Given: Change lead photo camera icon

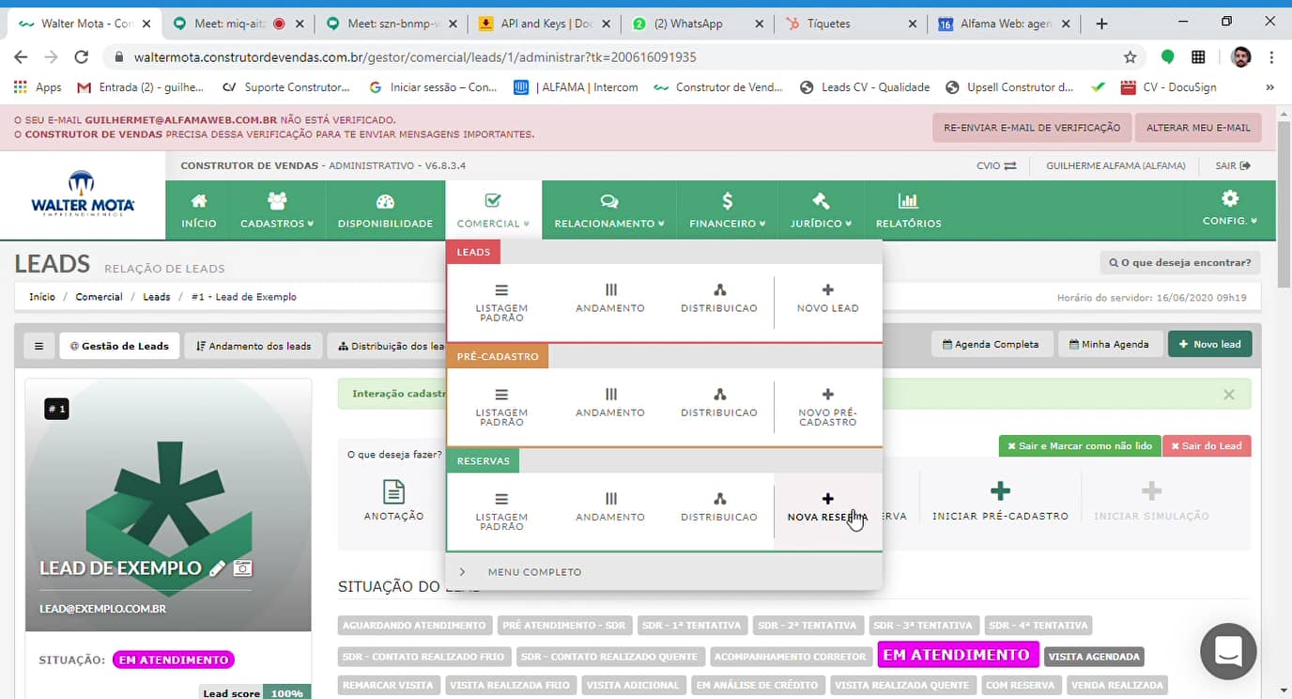Looking at the screenshot, I should [x=243, y=567].
